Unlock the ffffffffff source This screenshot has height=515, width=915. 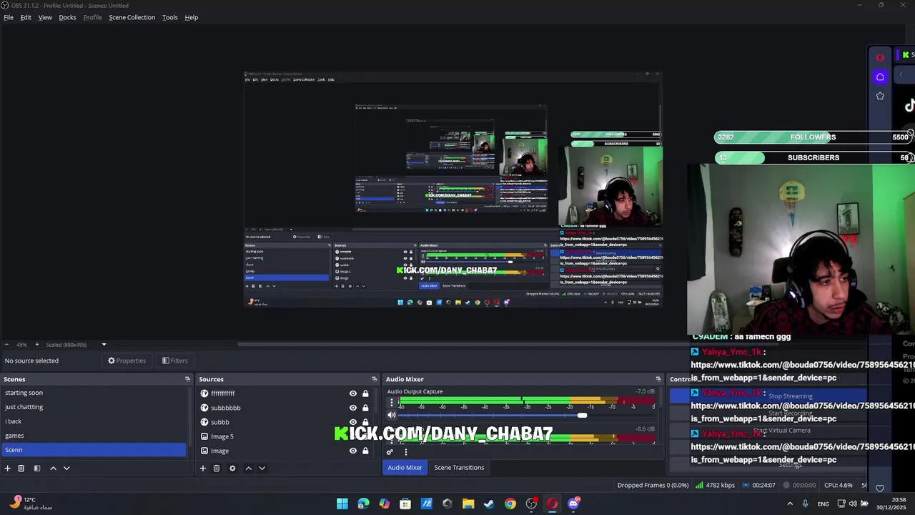tap(365, 393)
